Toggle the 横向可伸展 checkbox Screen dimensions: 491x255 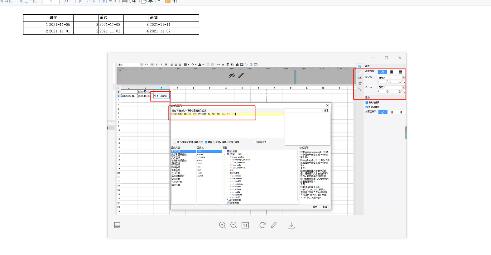[x=367, y=103]
